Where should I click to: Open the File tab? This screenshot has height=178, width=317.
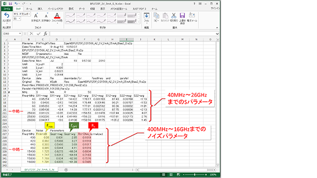coord(7,9)
